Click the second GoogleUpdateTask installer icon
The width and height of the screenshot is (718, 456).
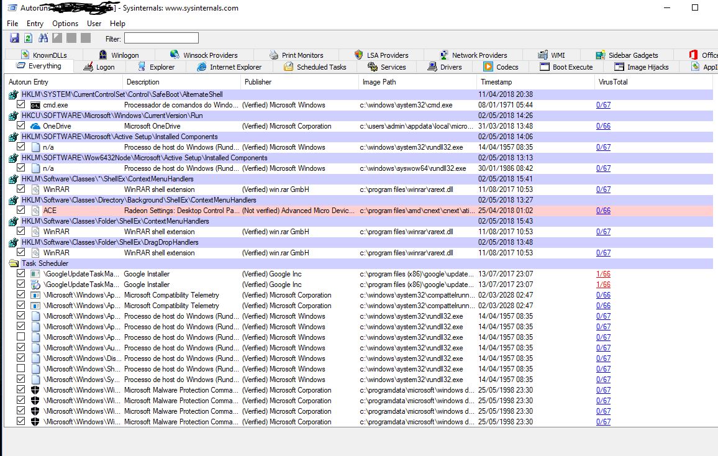point(35,285)
